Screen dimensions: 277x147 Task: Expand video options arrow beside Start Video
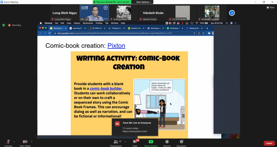click(x=32, y=142)
